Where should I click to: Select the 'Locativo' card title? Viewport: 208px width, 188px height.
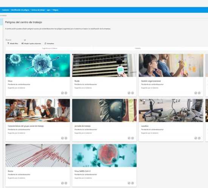(x=145, y=126)
